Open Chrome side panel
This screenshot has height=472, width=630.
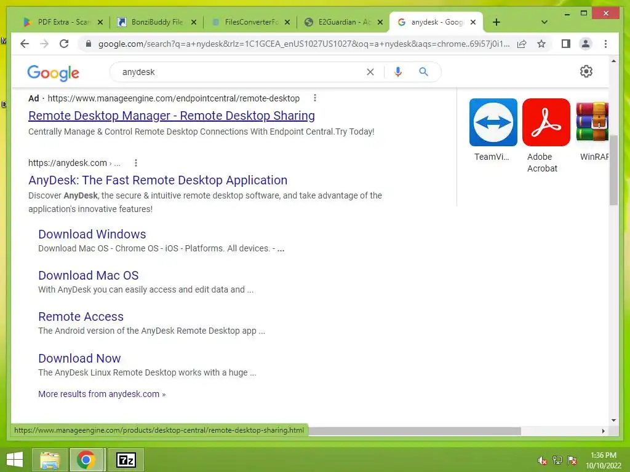coord(566,44)
